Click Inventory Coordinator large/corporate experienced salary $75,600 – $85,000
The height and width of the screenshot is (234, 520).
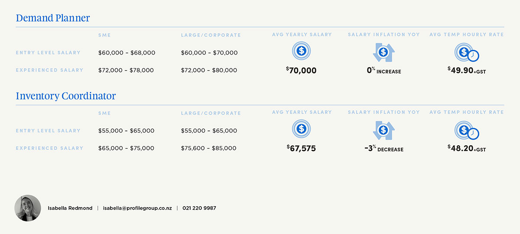[209, 148]
